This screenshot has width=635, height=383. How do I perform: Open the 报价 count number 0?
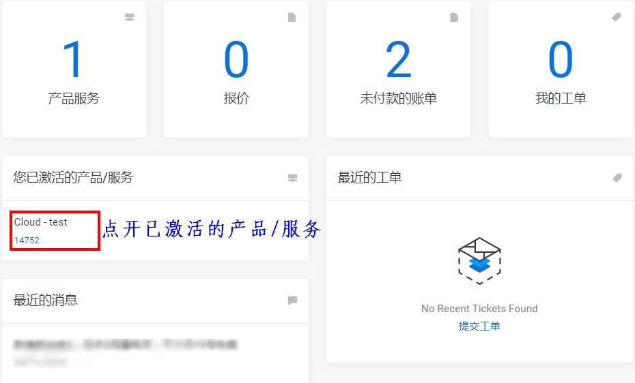click(236, 60)
